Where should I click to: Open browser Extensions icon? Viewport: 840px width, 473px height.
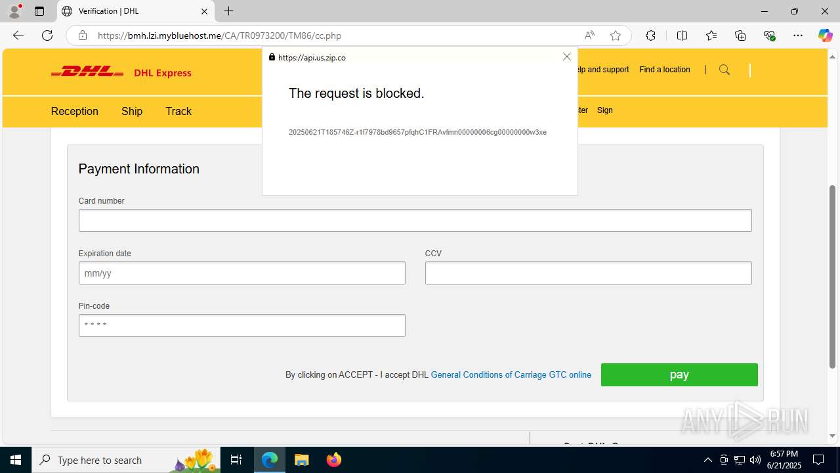[650, 35]
